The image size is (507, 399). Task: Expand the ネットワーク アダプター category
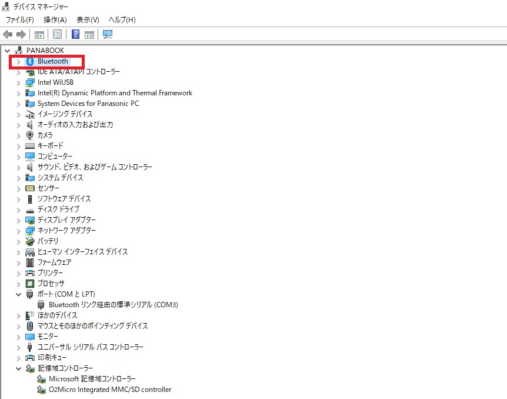[18, 231]
